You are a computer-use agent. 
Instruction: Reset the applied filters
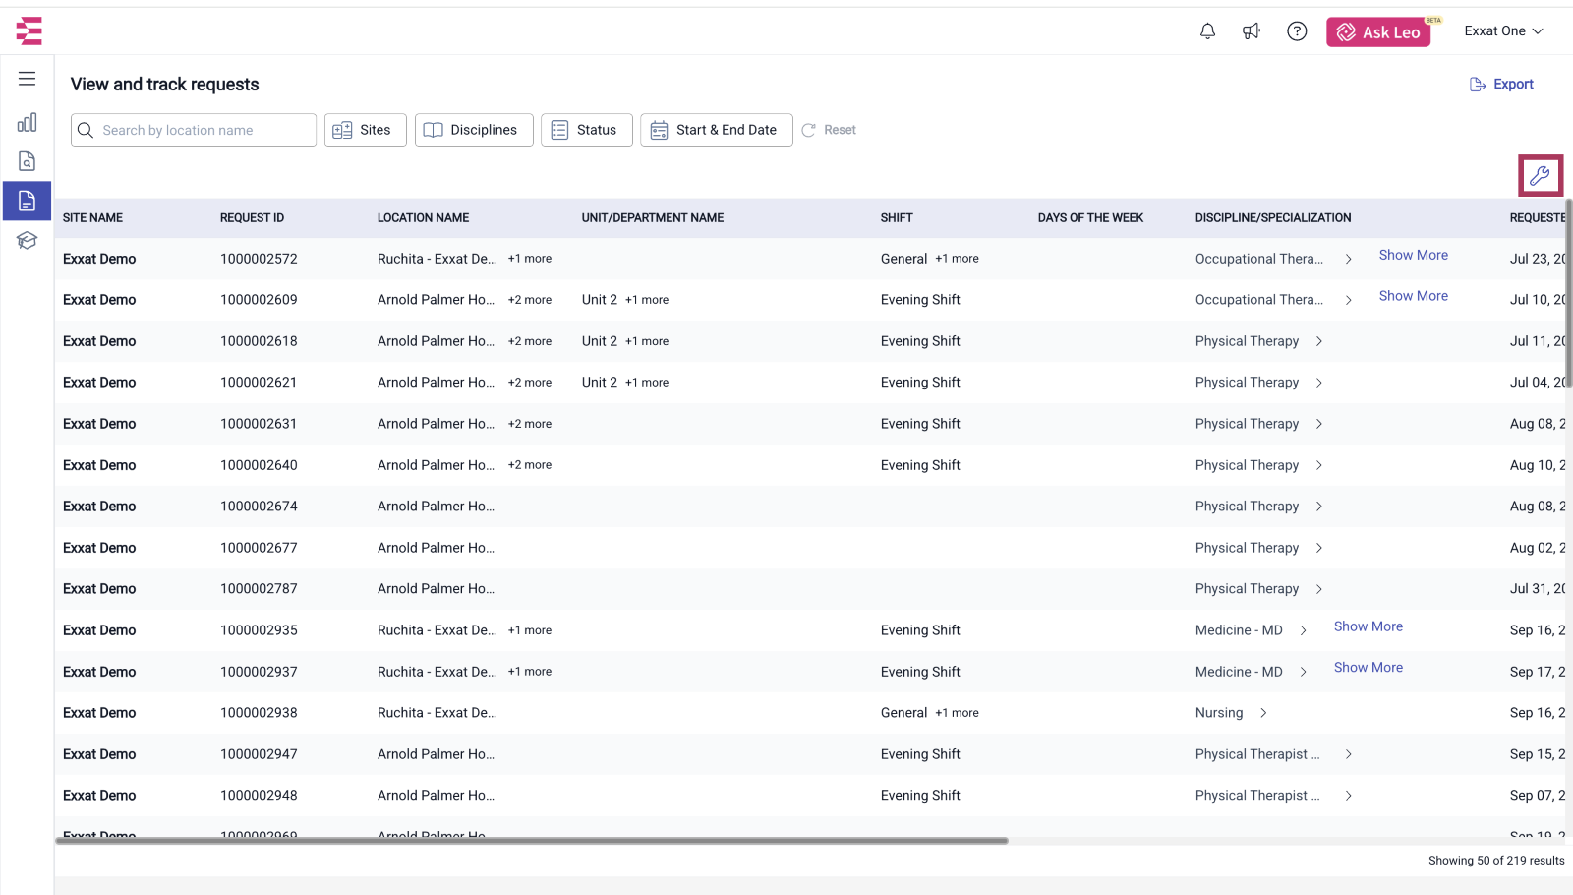(x=829, y=130)
